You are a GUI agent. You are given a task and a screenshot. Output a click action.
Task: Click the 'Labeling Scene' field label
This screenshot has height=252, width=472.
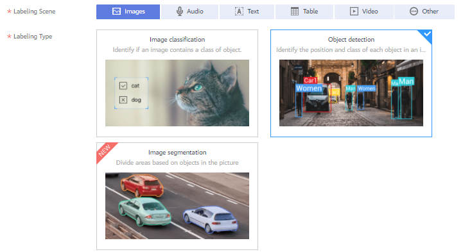click(34, 12)
